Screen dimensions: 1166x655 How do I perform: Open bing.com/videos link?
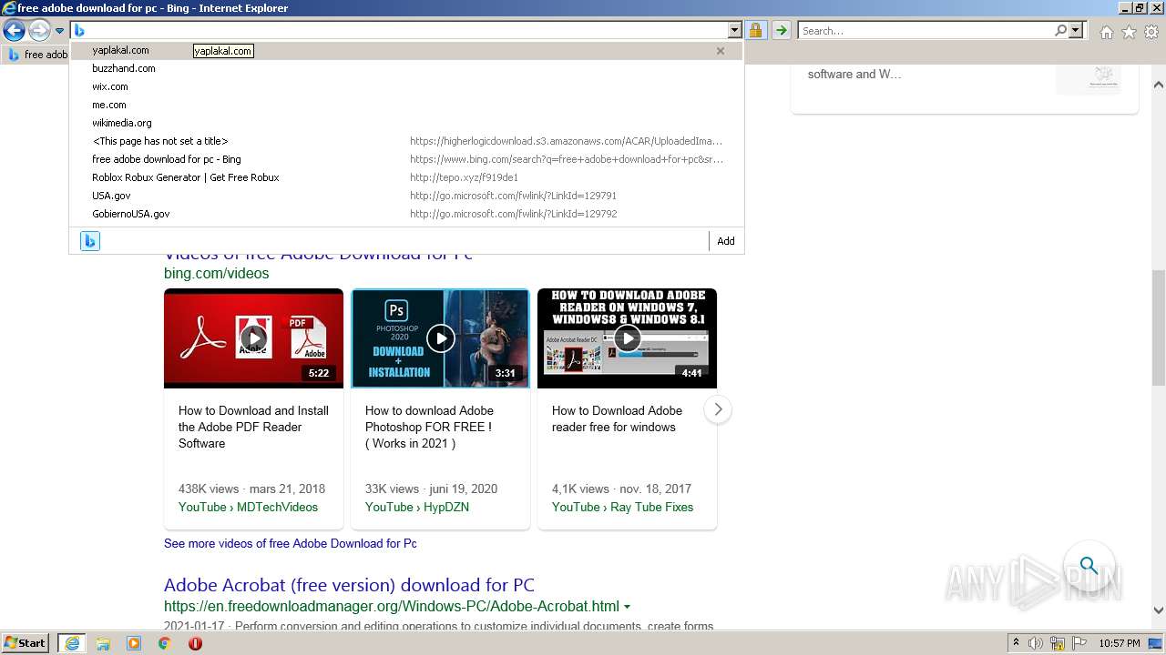point(216,273)
